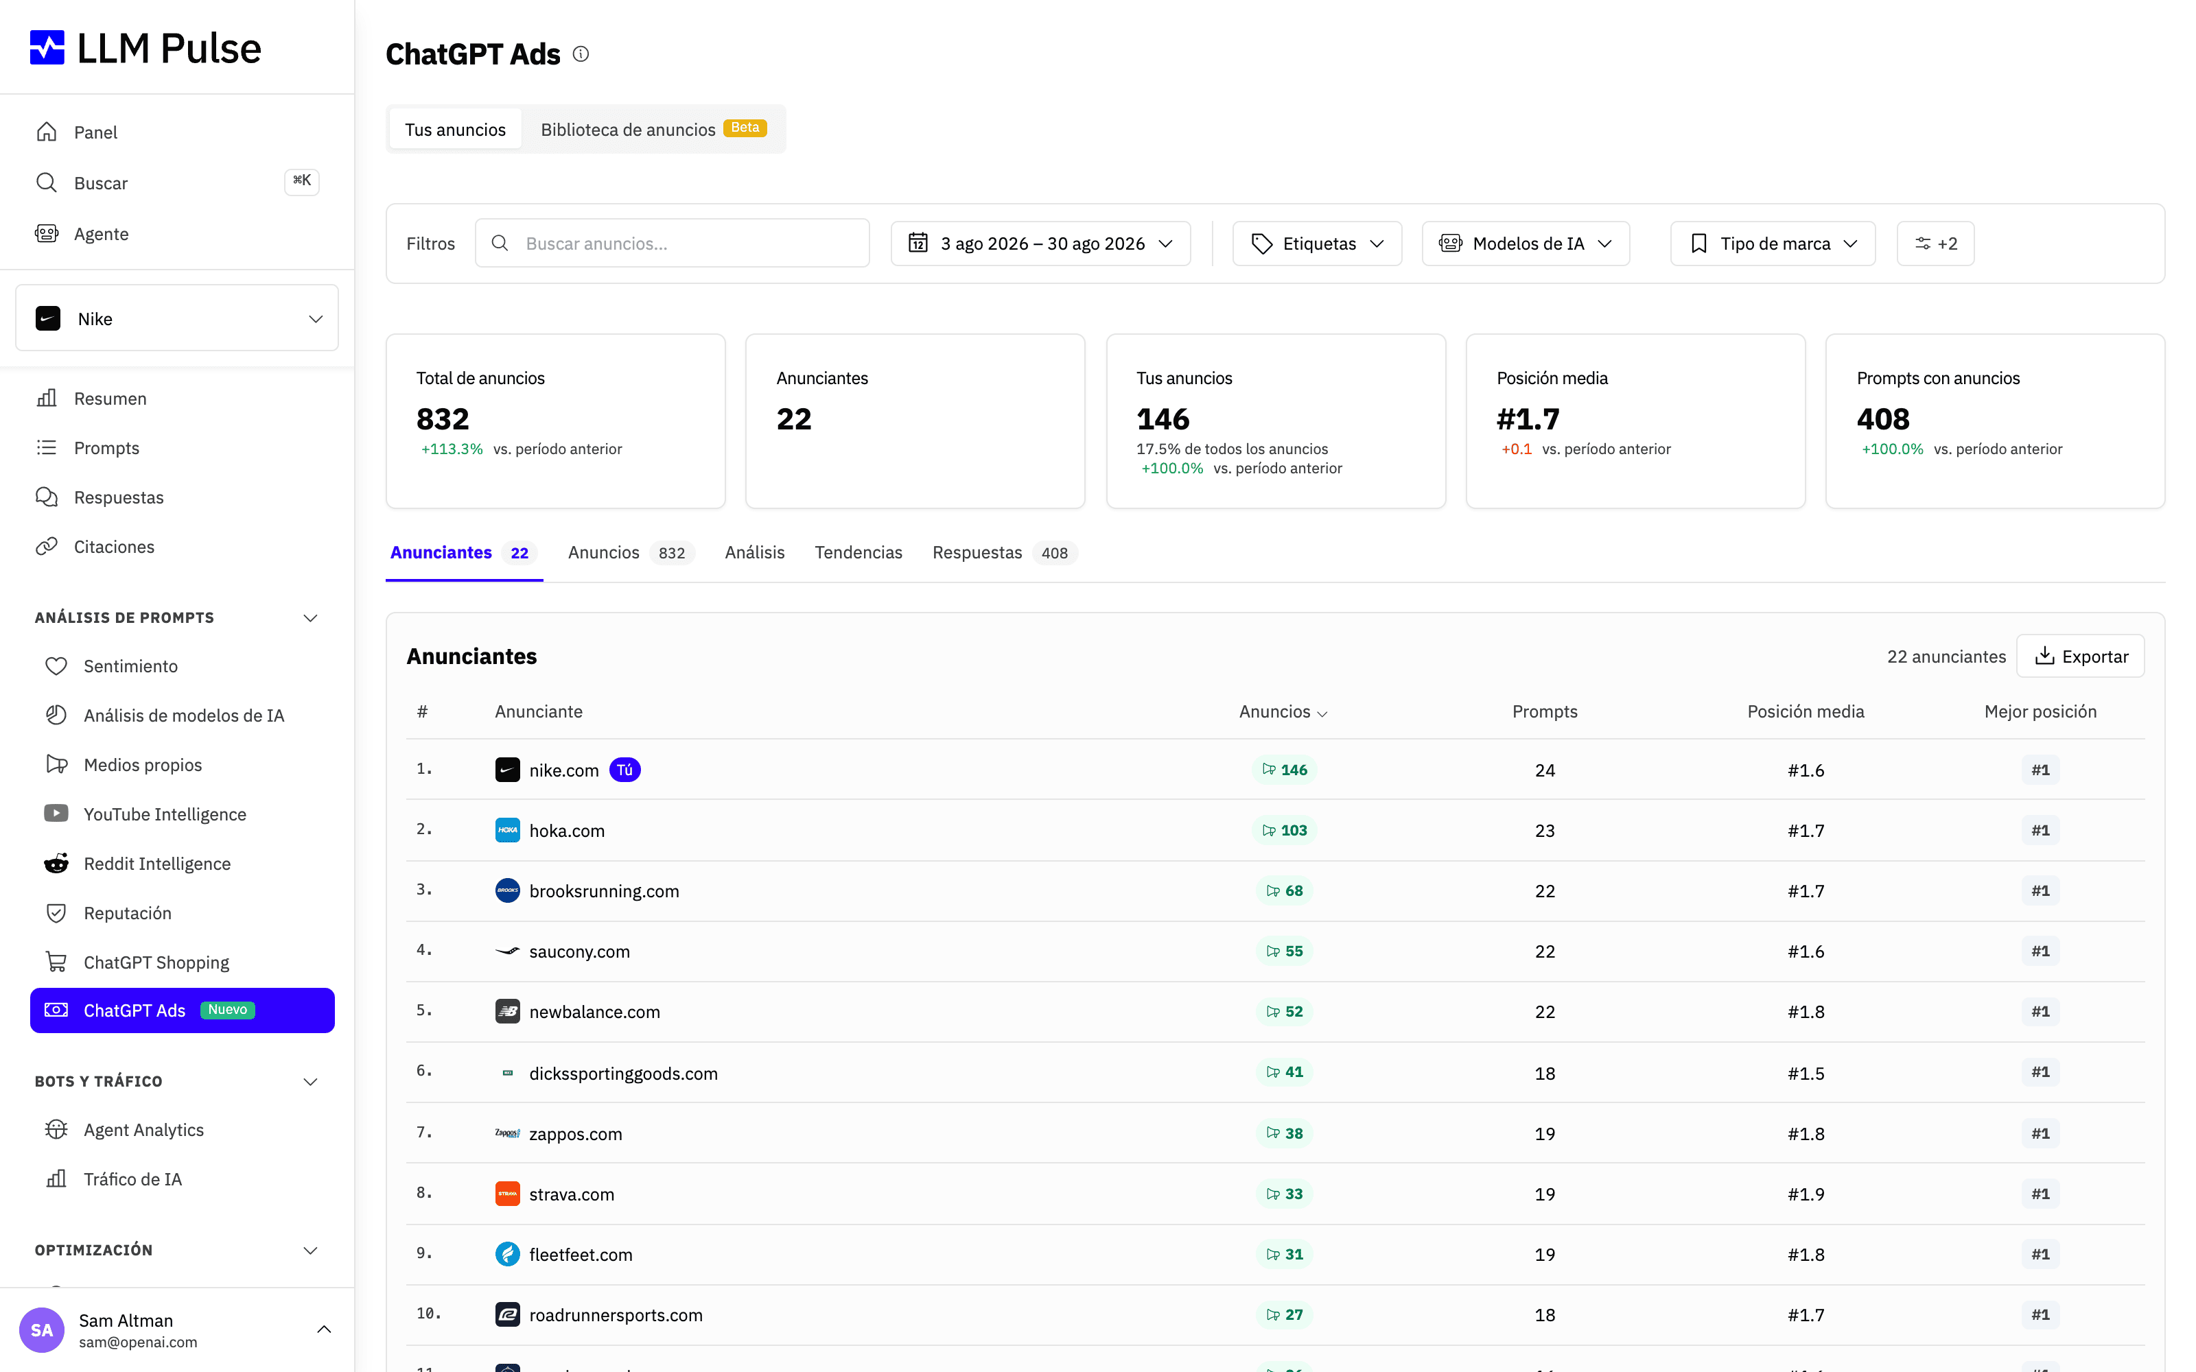
Task: Open the ChatGPT Shopping cart icon
Action: coord(56,962)
